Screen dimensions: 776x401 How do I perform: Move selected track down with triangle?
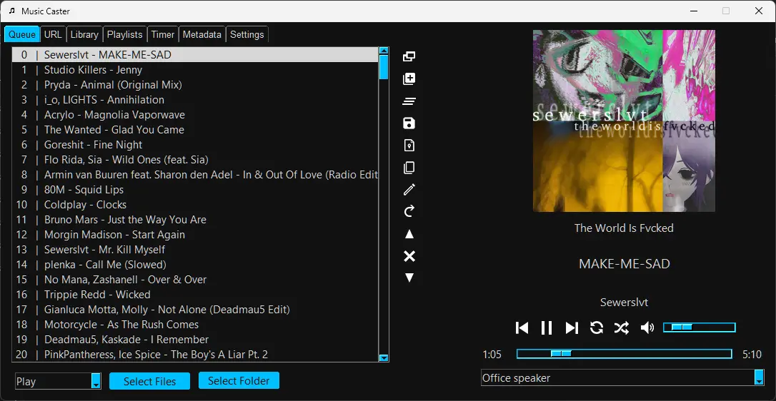click(x=409, y=278)
